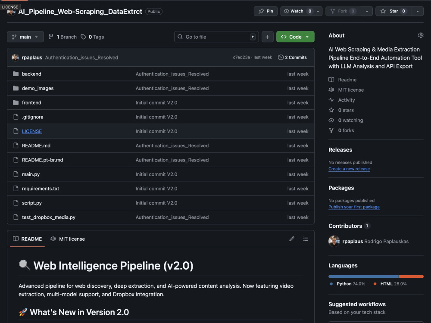View the 0 forks link
Screen dimensions: 431x323
pyautogui.click(x=341, y=130)
